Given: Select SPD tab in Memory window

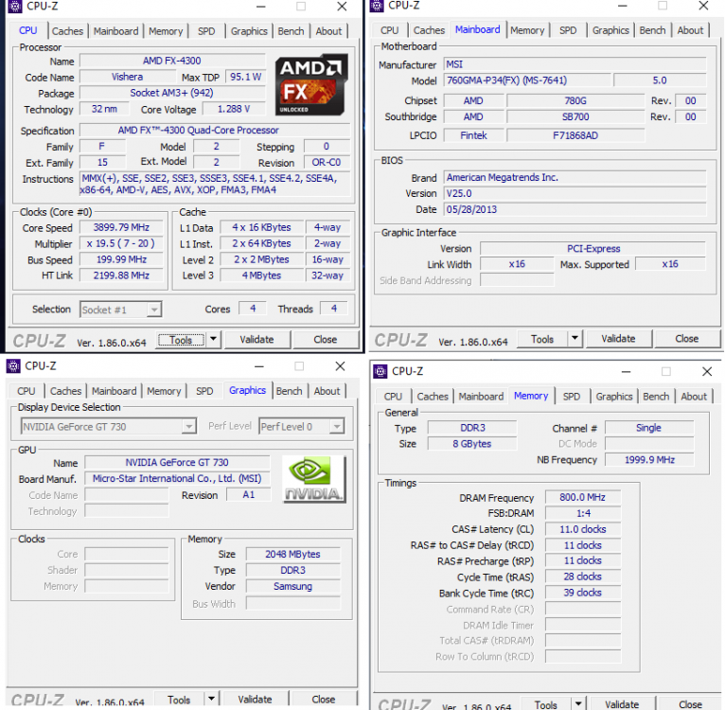Looking at the screenshot, I should click(572, 397).
